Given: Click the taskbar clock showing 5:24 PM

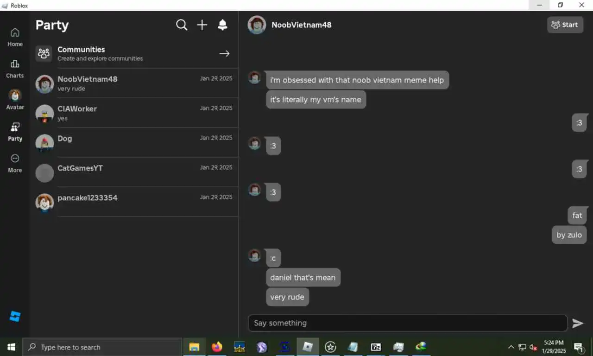Looking at the screenshot, I should click(554, 347).
